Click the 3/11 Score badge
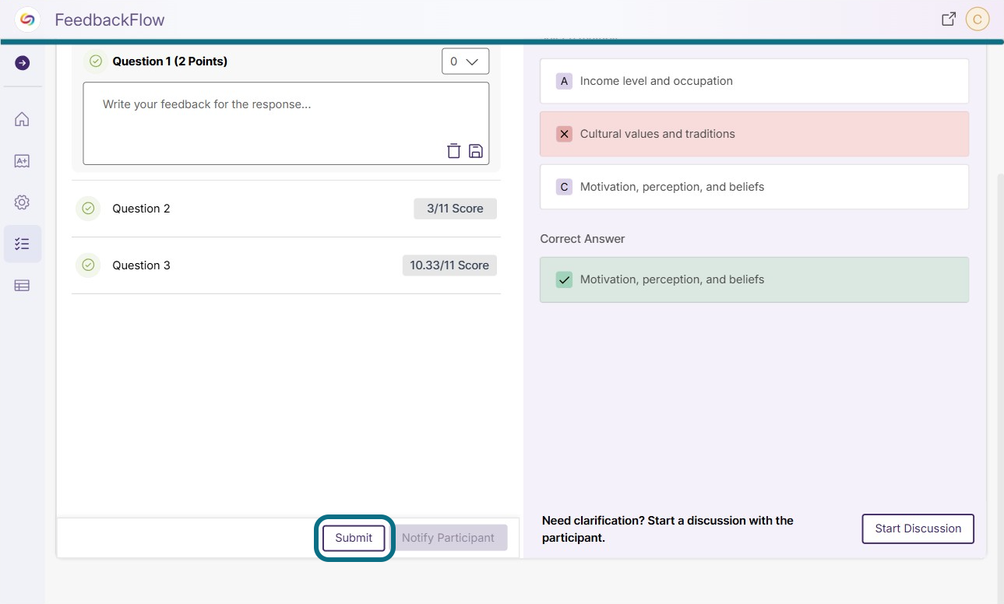The image size is (1004, 604). (455, 209)
